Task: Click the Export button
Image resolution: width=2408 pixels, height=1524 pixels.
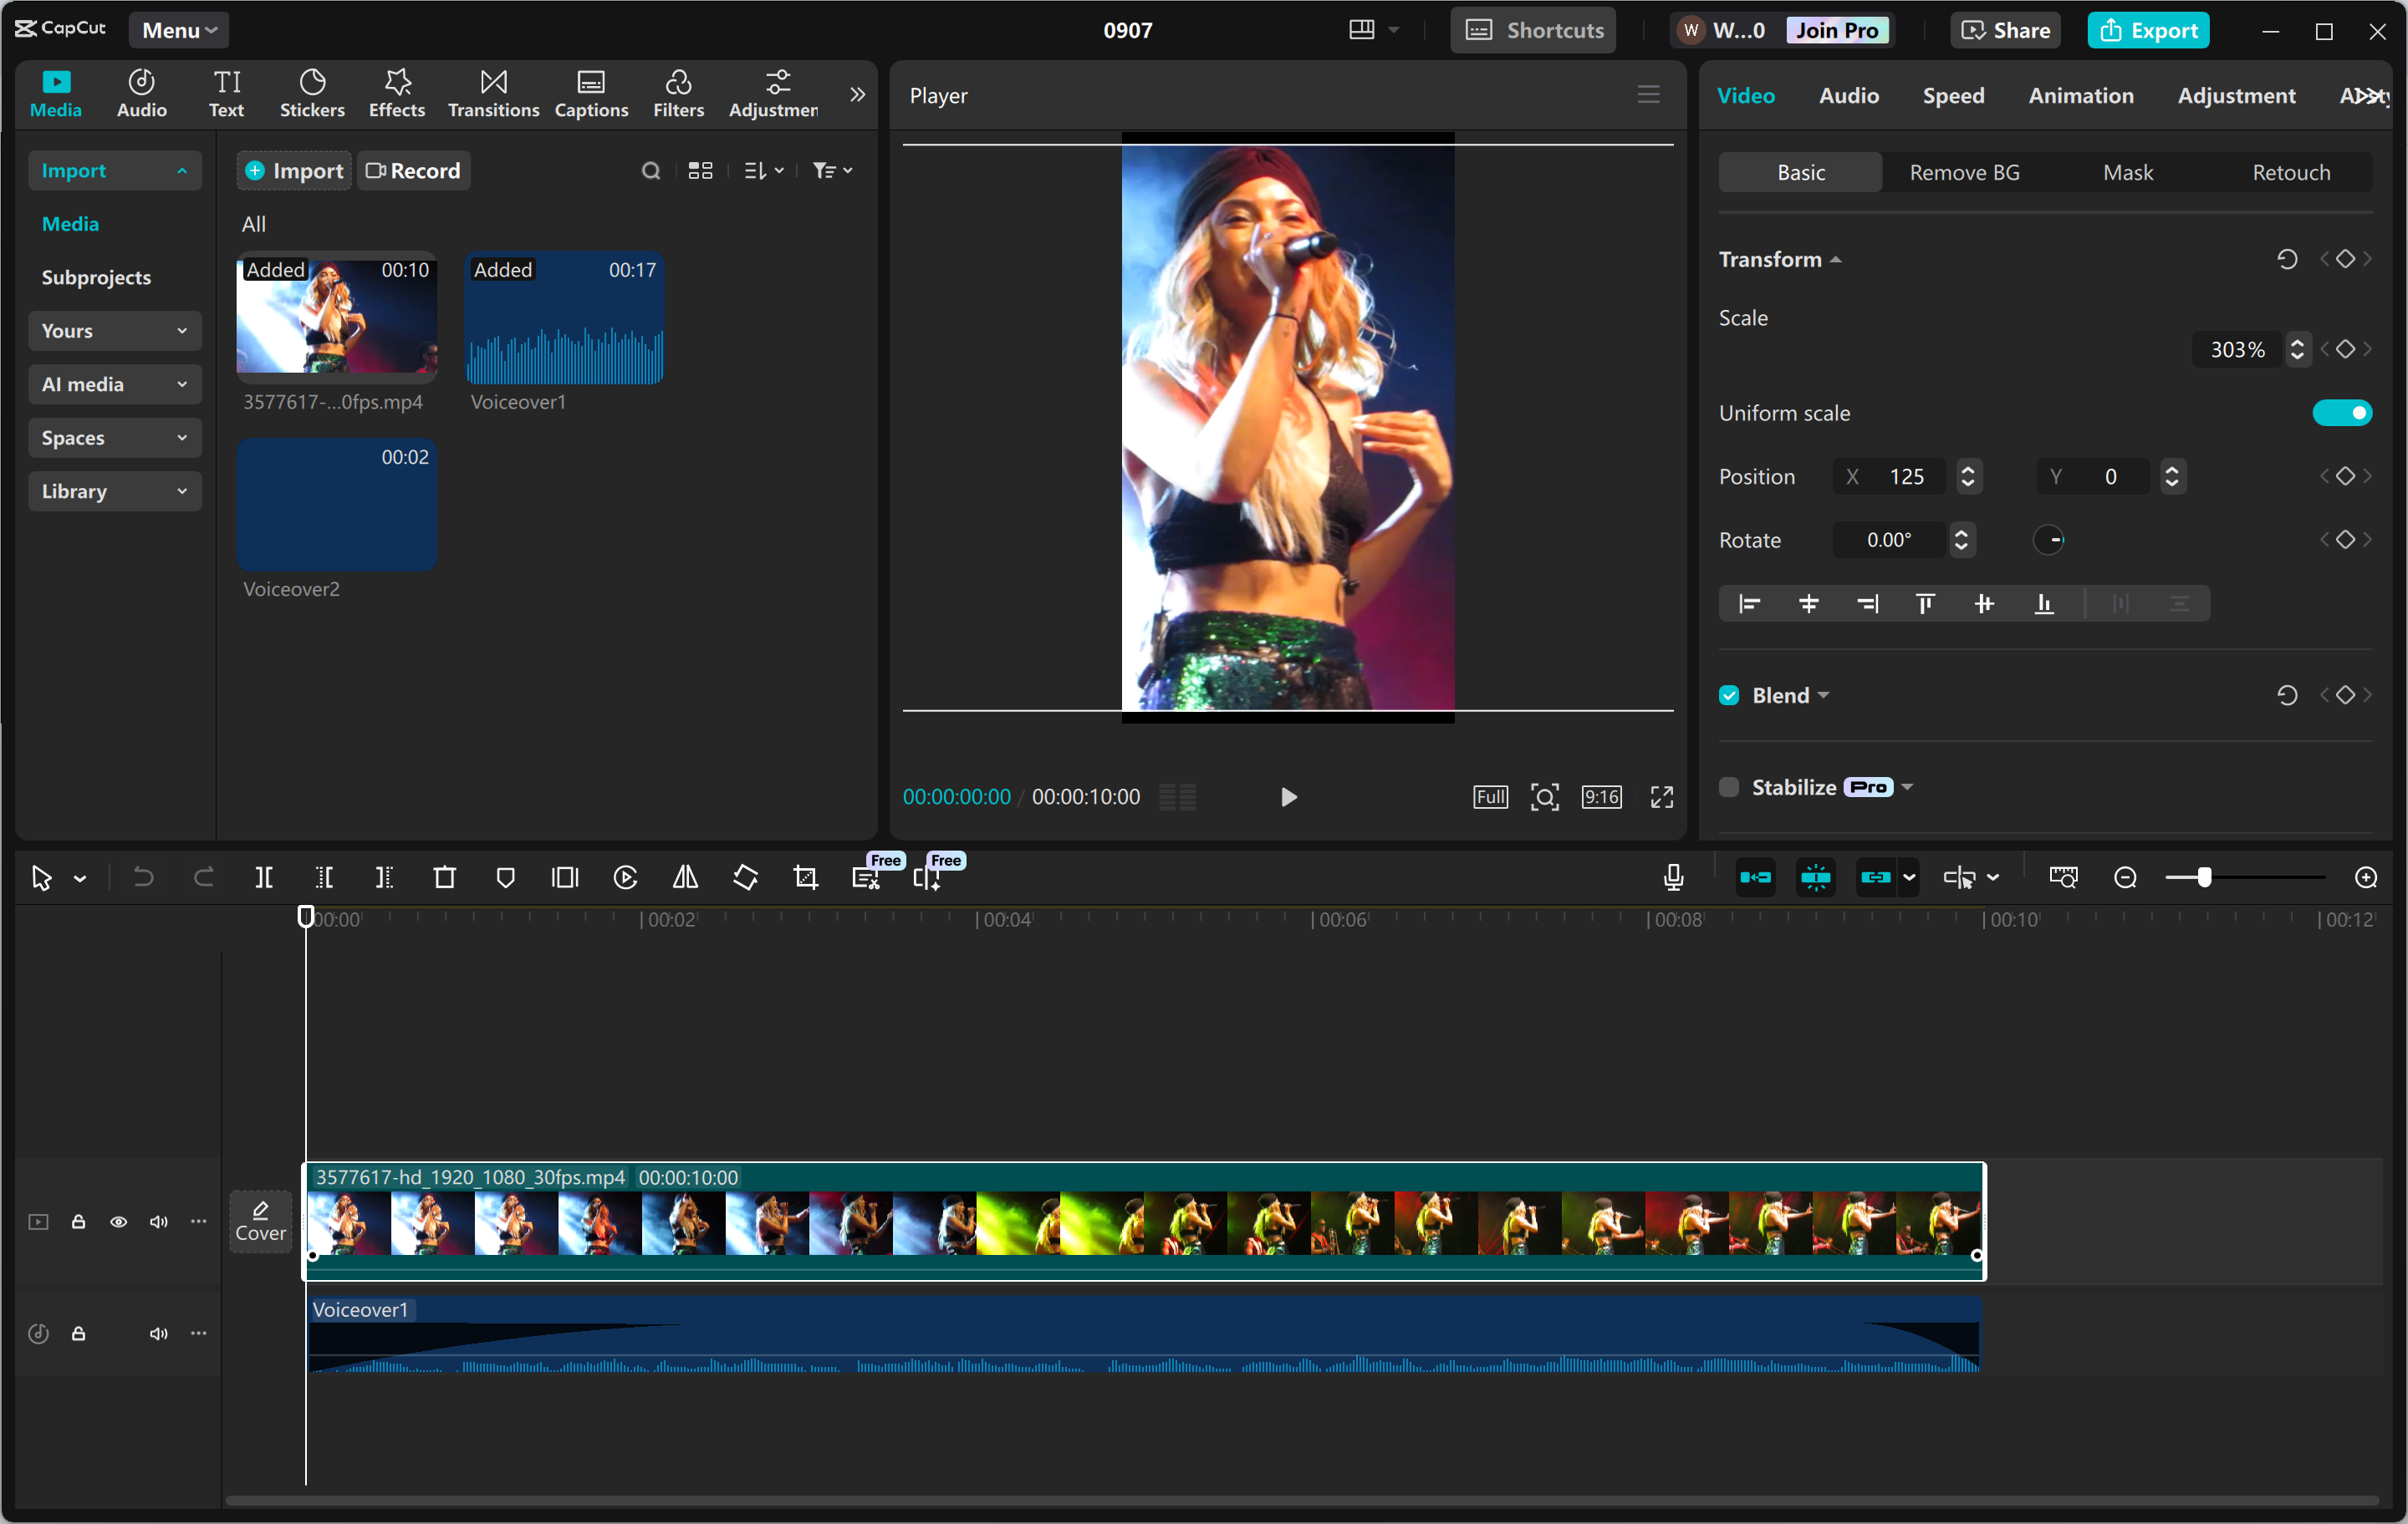Action: (2148, 30)
